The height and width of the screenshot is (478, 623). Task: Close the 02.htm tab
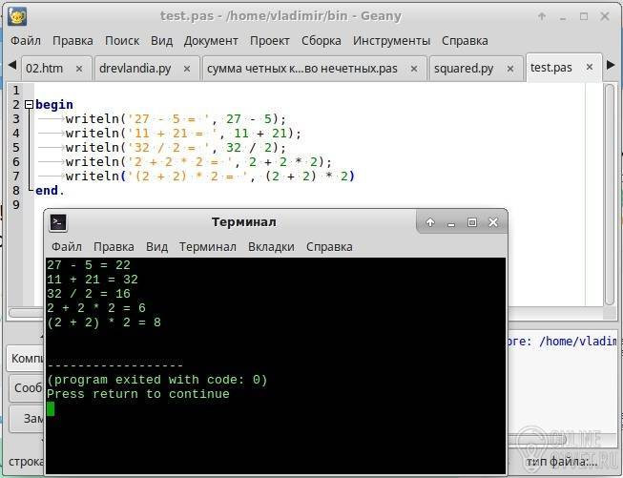point(79,69)
